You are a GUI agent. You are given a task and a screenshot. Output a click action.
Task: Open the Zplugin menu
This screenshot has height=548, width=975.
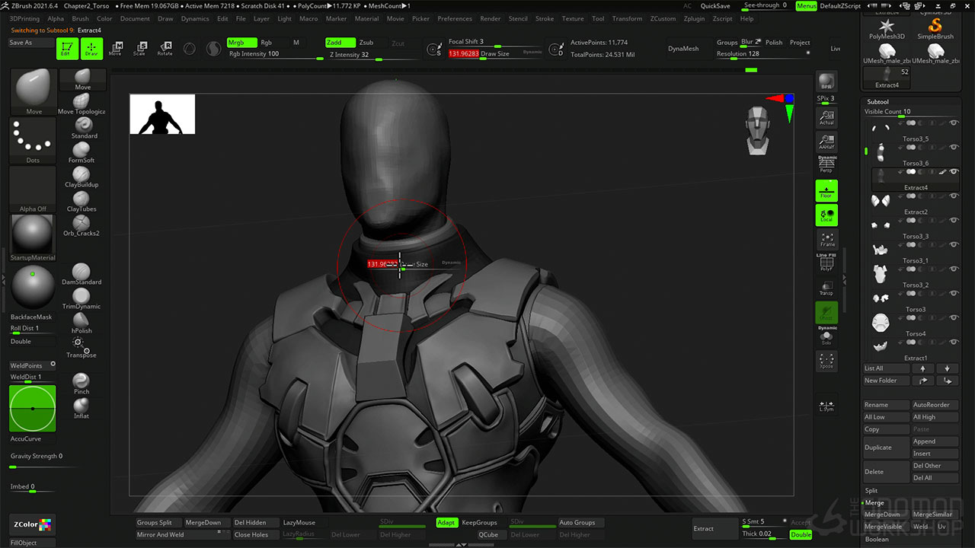(694, 18)
